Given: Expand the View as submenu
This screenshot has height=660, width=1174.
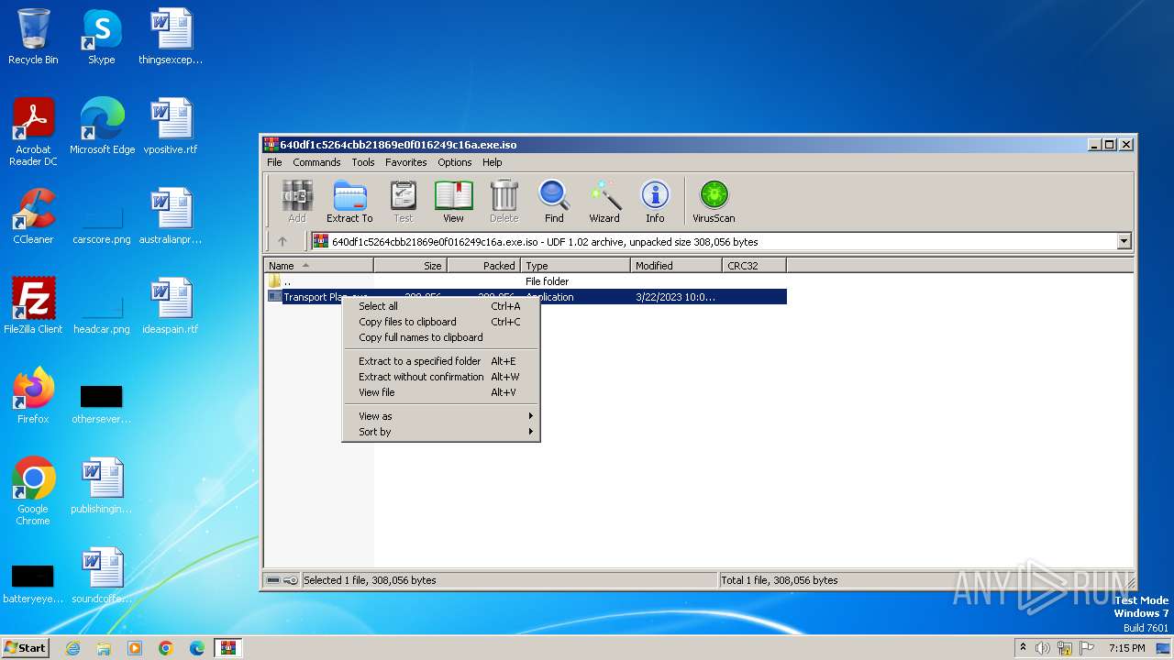Looking at the screenshot, I should 441,416.
